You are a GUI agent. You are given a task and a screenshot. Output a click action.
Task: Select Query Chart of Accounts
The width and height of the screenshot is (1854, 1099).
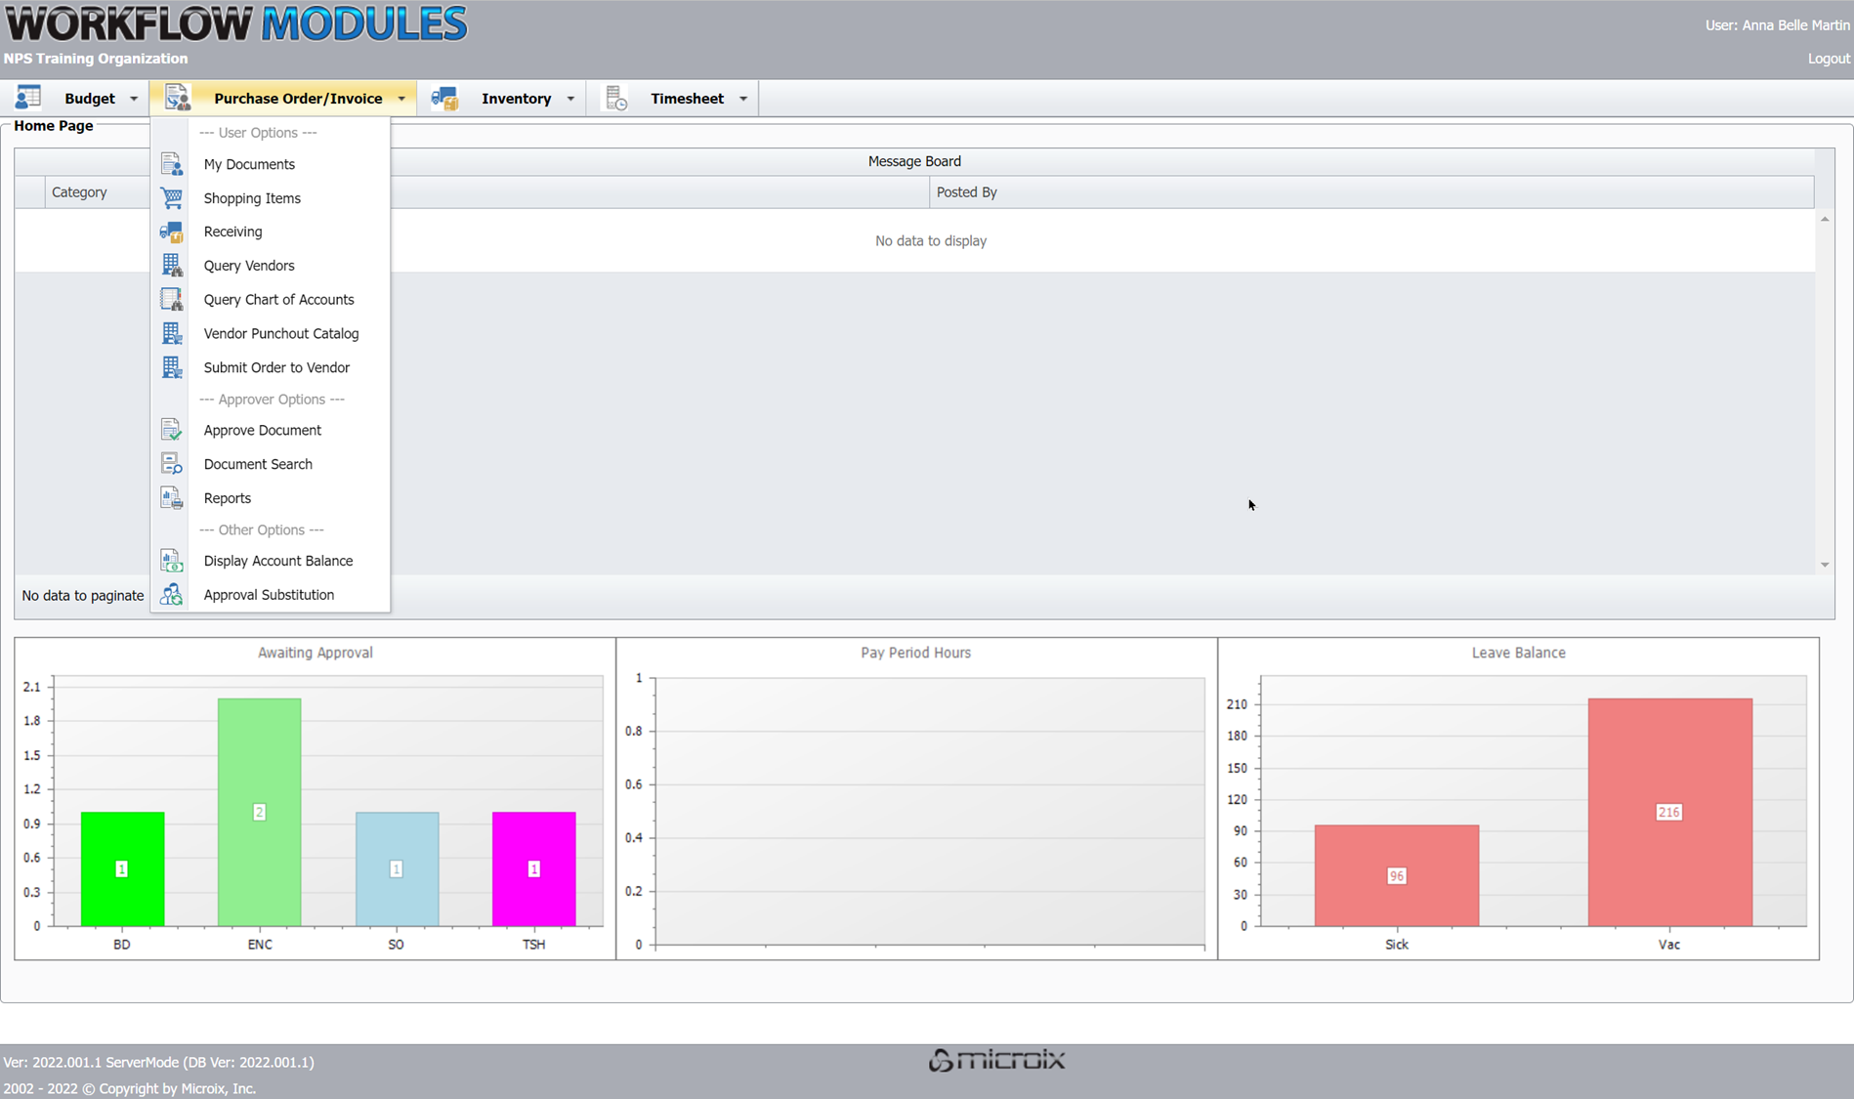(x=278, y=300)
